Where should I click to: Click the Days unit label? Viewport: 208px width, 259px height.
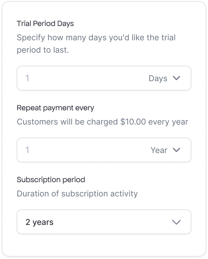click(158, 78)
